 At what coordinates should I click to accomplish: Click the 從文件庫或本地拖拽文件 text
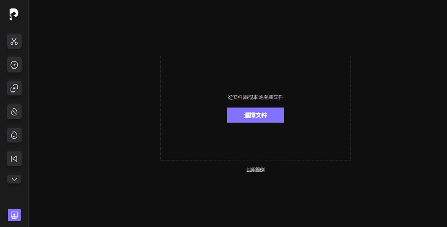pyautogui.click(x=255, y=97)
